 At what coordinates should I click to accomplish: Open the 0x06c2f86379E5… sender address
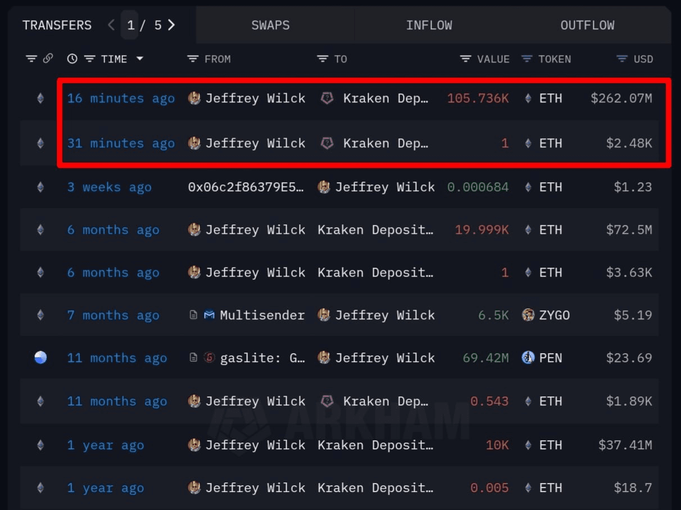point(246,187)
